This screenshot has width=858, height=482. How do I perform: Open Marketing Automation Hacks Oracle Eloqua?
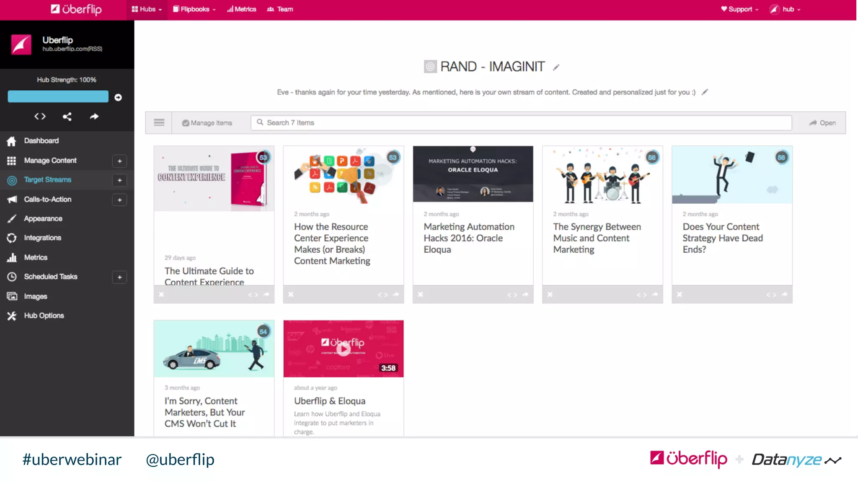point(469,238)
